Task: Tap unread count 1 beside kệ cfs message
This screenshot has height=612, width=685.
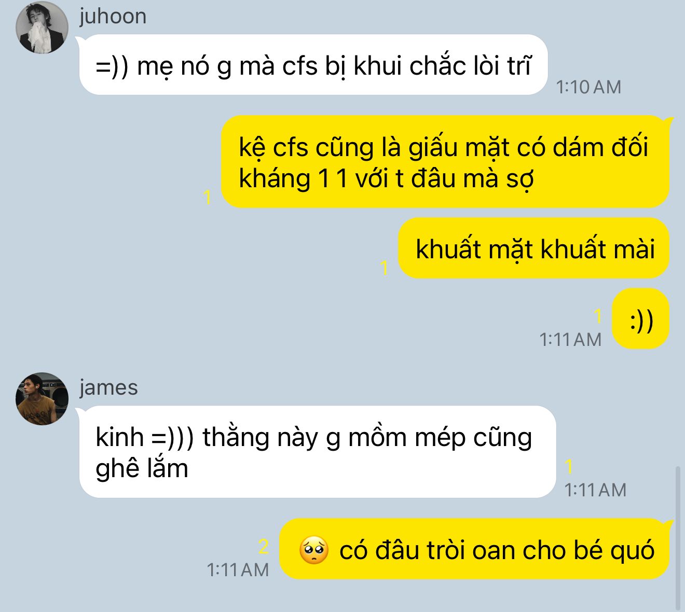Action: point(208,198)
